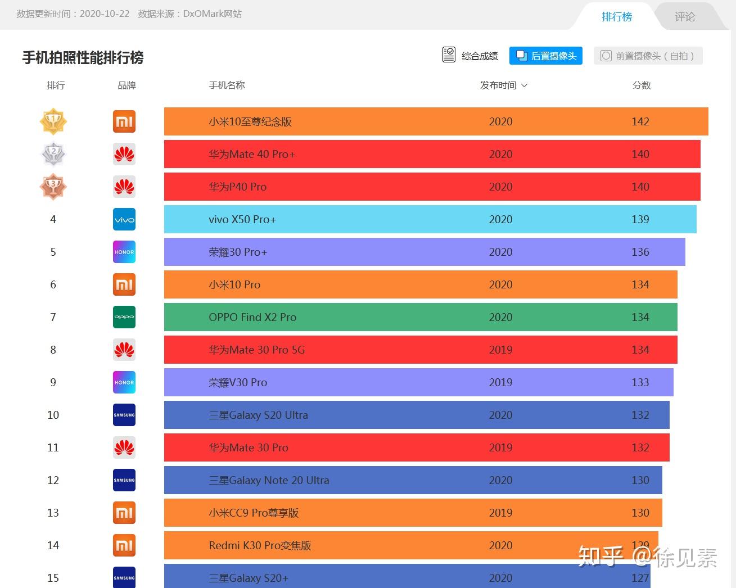
Task: Click Xiaomi logo beside 小米10 Pro
Action: tap(124, 284)
